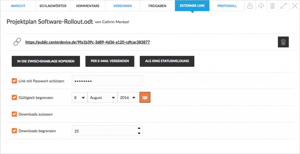Click 'Als XING Statusmeldung' button
Image resolution: width=300 pixels, height=154 pixels.
pyautogui.click(x=167, y=61)
